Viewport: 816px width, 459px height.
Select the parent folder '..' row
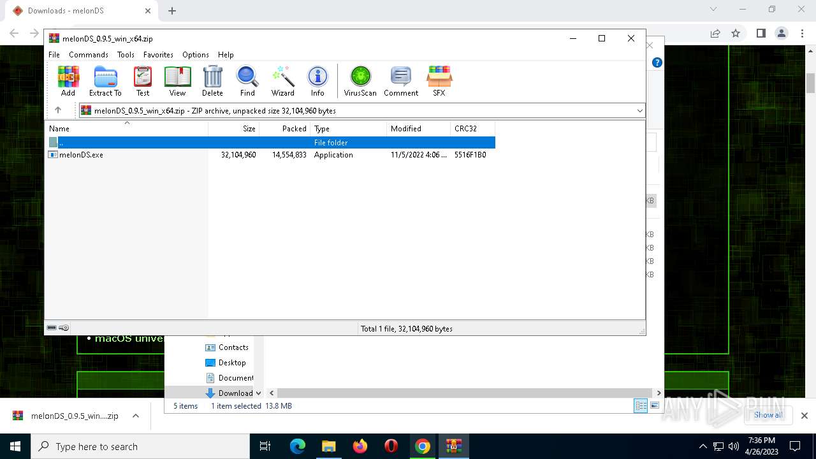(270, 143)
